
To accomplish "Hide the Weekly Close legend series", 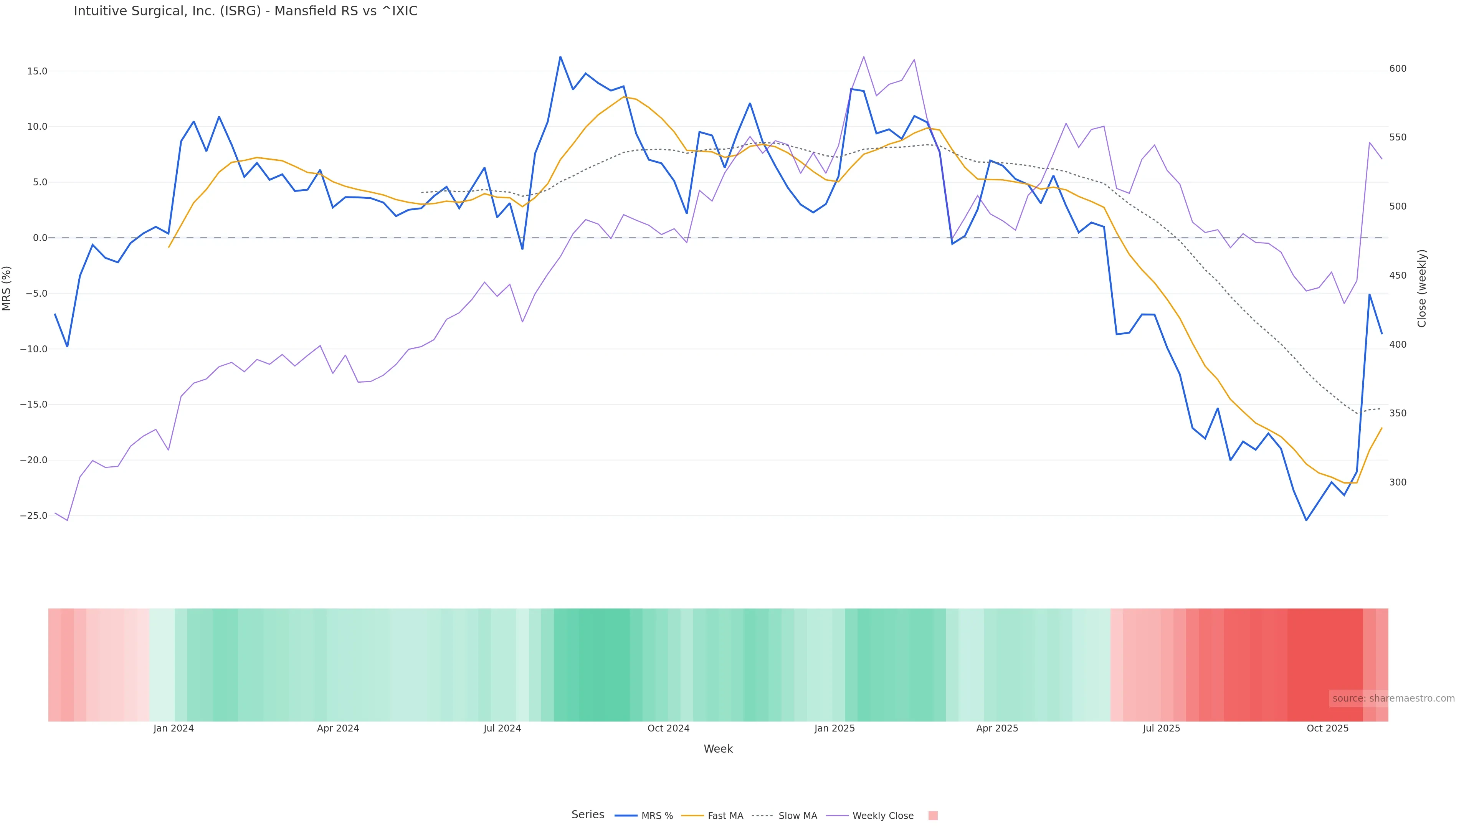I will (x=882, y=816).
